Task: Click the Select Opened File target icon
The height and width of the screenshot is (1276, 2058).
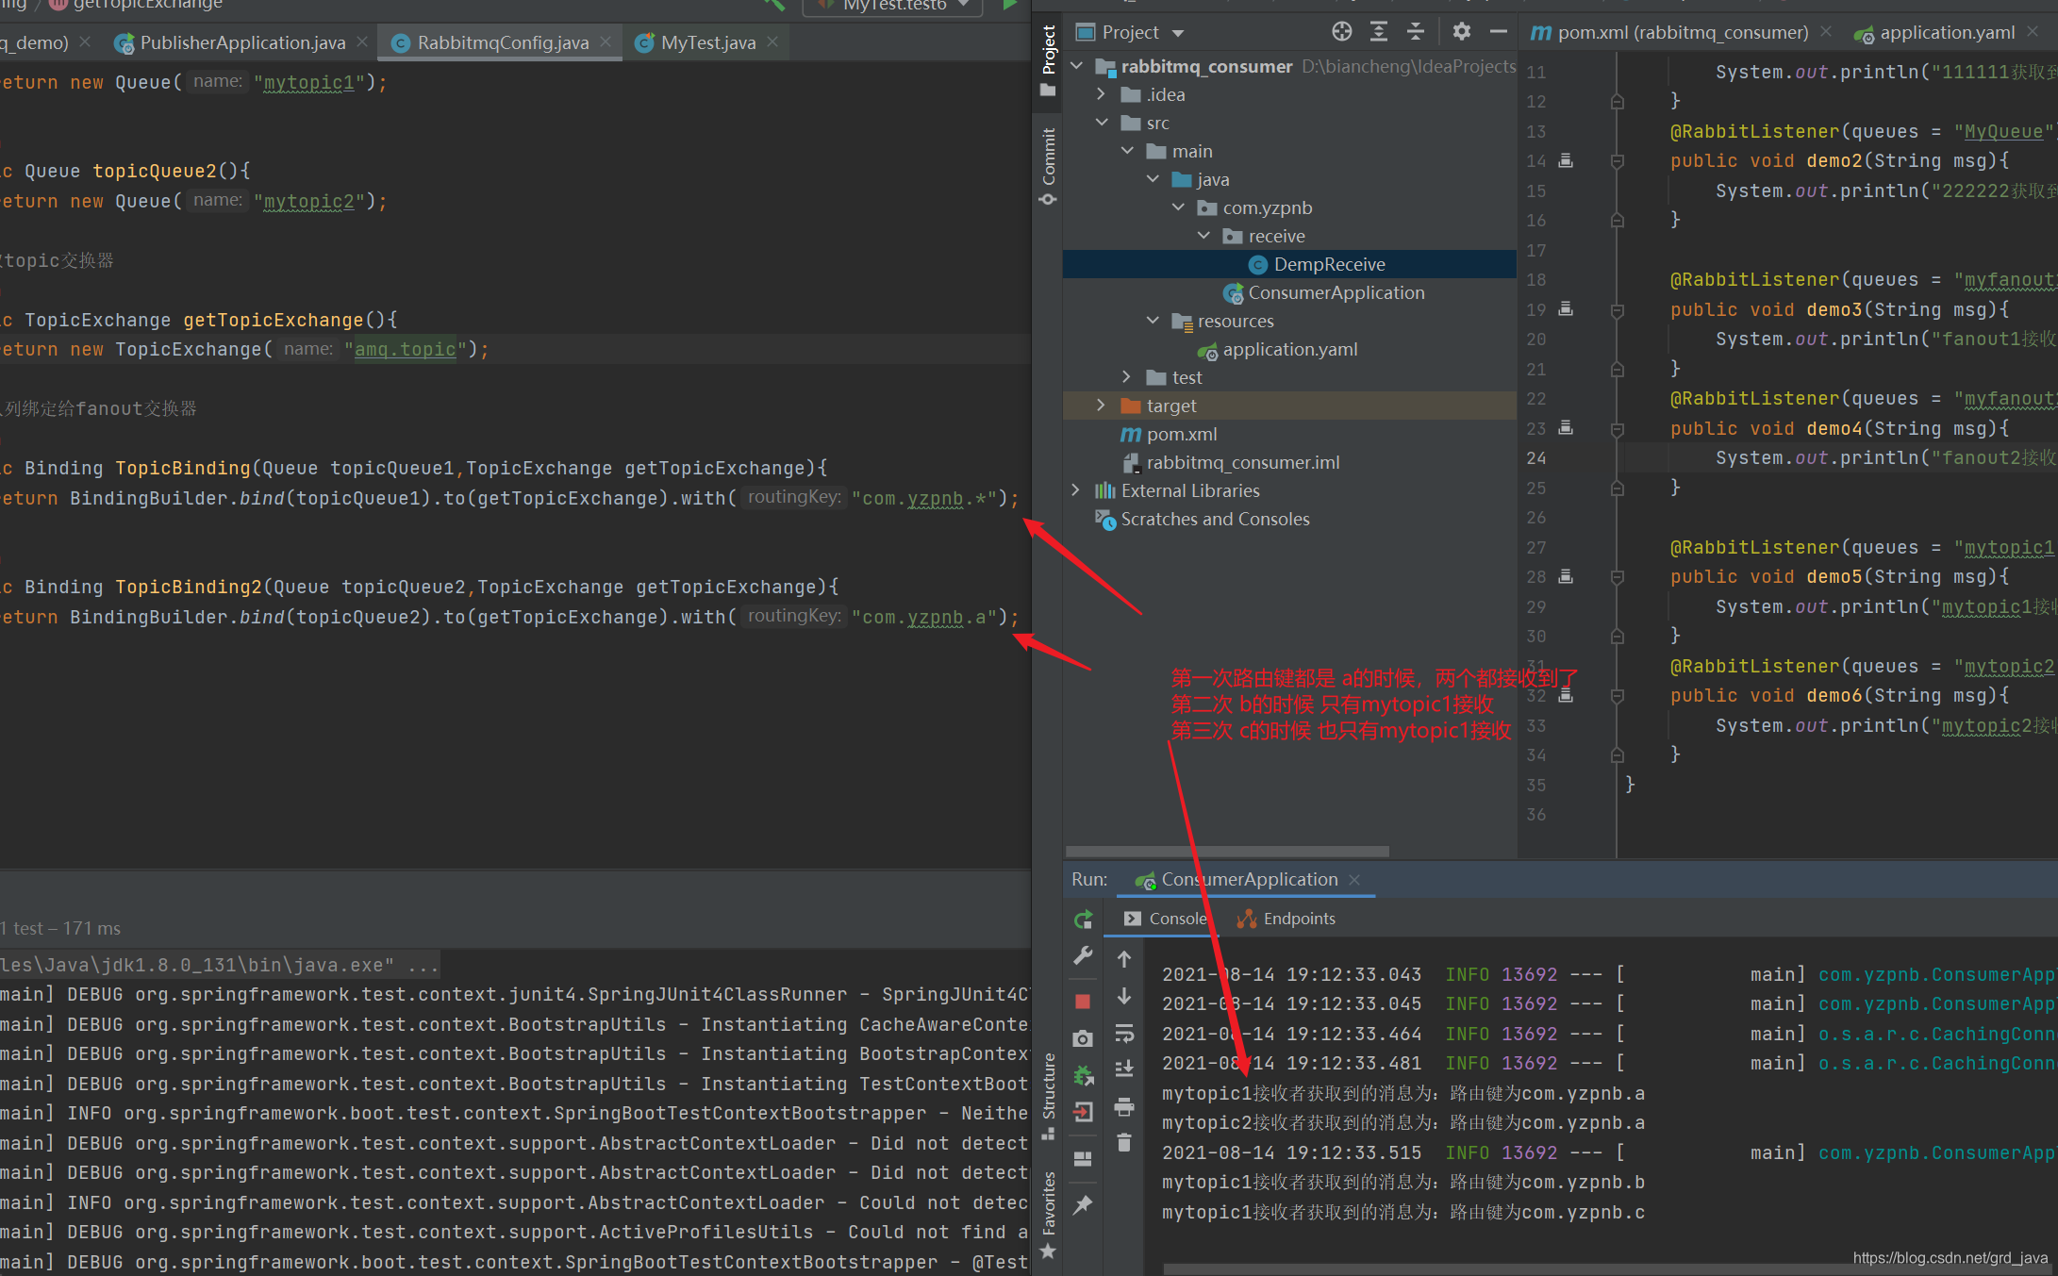Action: [x=1341, y=32]
